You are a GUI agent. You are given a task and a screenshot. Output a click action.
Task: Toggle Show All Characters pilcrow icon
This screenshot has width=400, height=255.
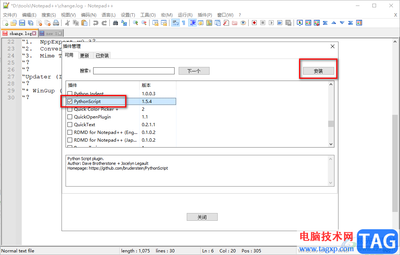point(184,23)
